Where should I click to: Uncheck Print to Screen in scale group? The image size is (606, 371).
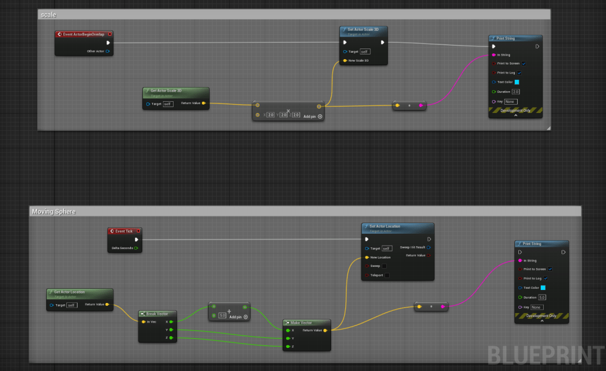(524, 63)
